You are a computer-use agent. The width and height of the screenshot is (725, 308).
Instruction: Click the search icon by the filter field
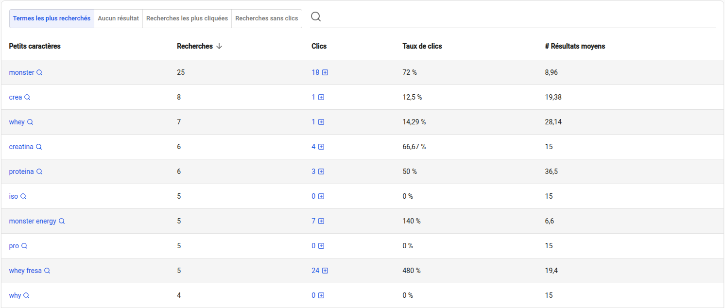(x=316, y=17)
